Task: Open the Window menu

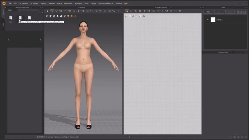Action: click(119, 3)
